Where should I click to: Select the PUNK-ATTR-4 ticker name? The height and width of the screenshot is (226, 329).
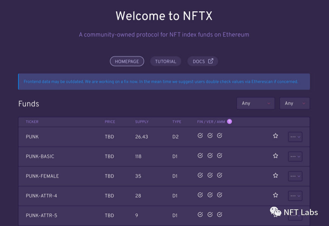(x=41, y=196)
